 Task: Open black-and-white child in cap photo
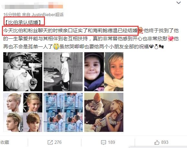point(23,72)
